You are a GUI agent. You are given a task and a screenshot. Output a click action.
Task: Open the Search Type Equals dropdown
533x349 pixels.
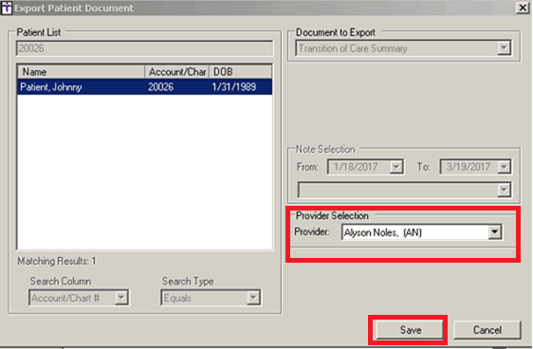pos(211,298)
